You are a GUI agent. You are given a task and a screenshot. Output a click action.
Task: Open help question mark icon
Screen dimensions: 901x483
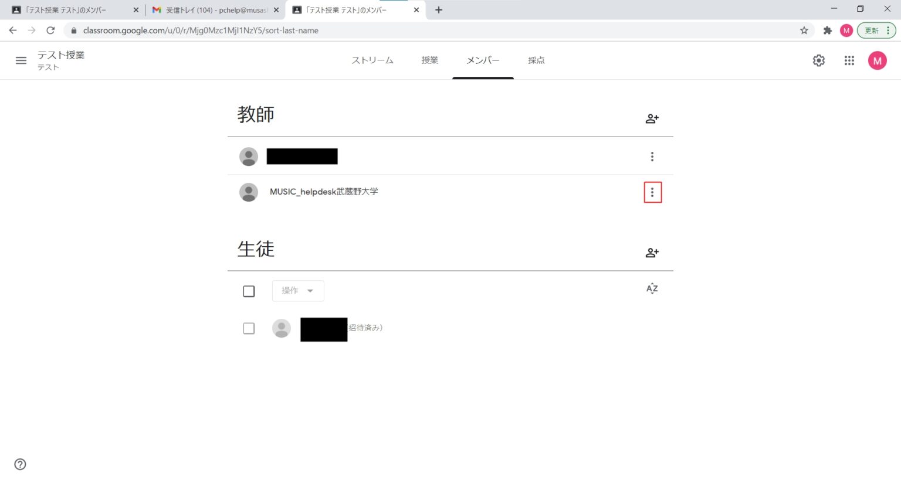pyautogui.click(x=21, y=464)
